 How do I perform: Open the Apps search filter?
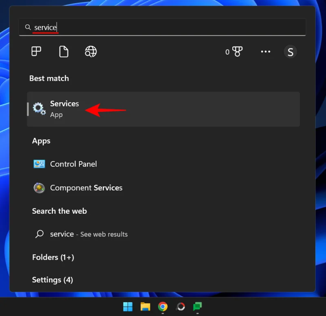tap(36, 51)
